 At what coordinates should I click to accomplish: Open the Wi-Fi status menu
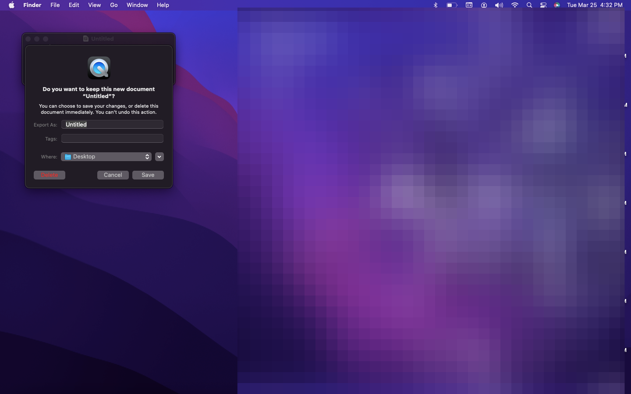click(515, 5)
